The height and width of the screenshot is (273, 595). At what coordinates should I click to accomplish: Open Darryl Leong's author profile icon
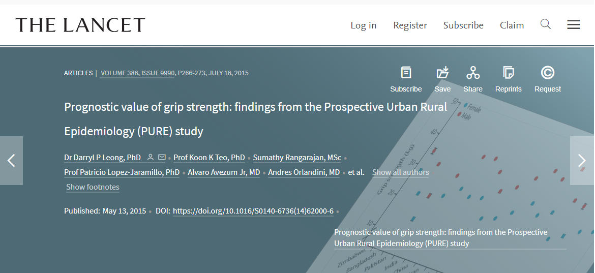(x=150, y=157)
